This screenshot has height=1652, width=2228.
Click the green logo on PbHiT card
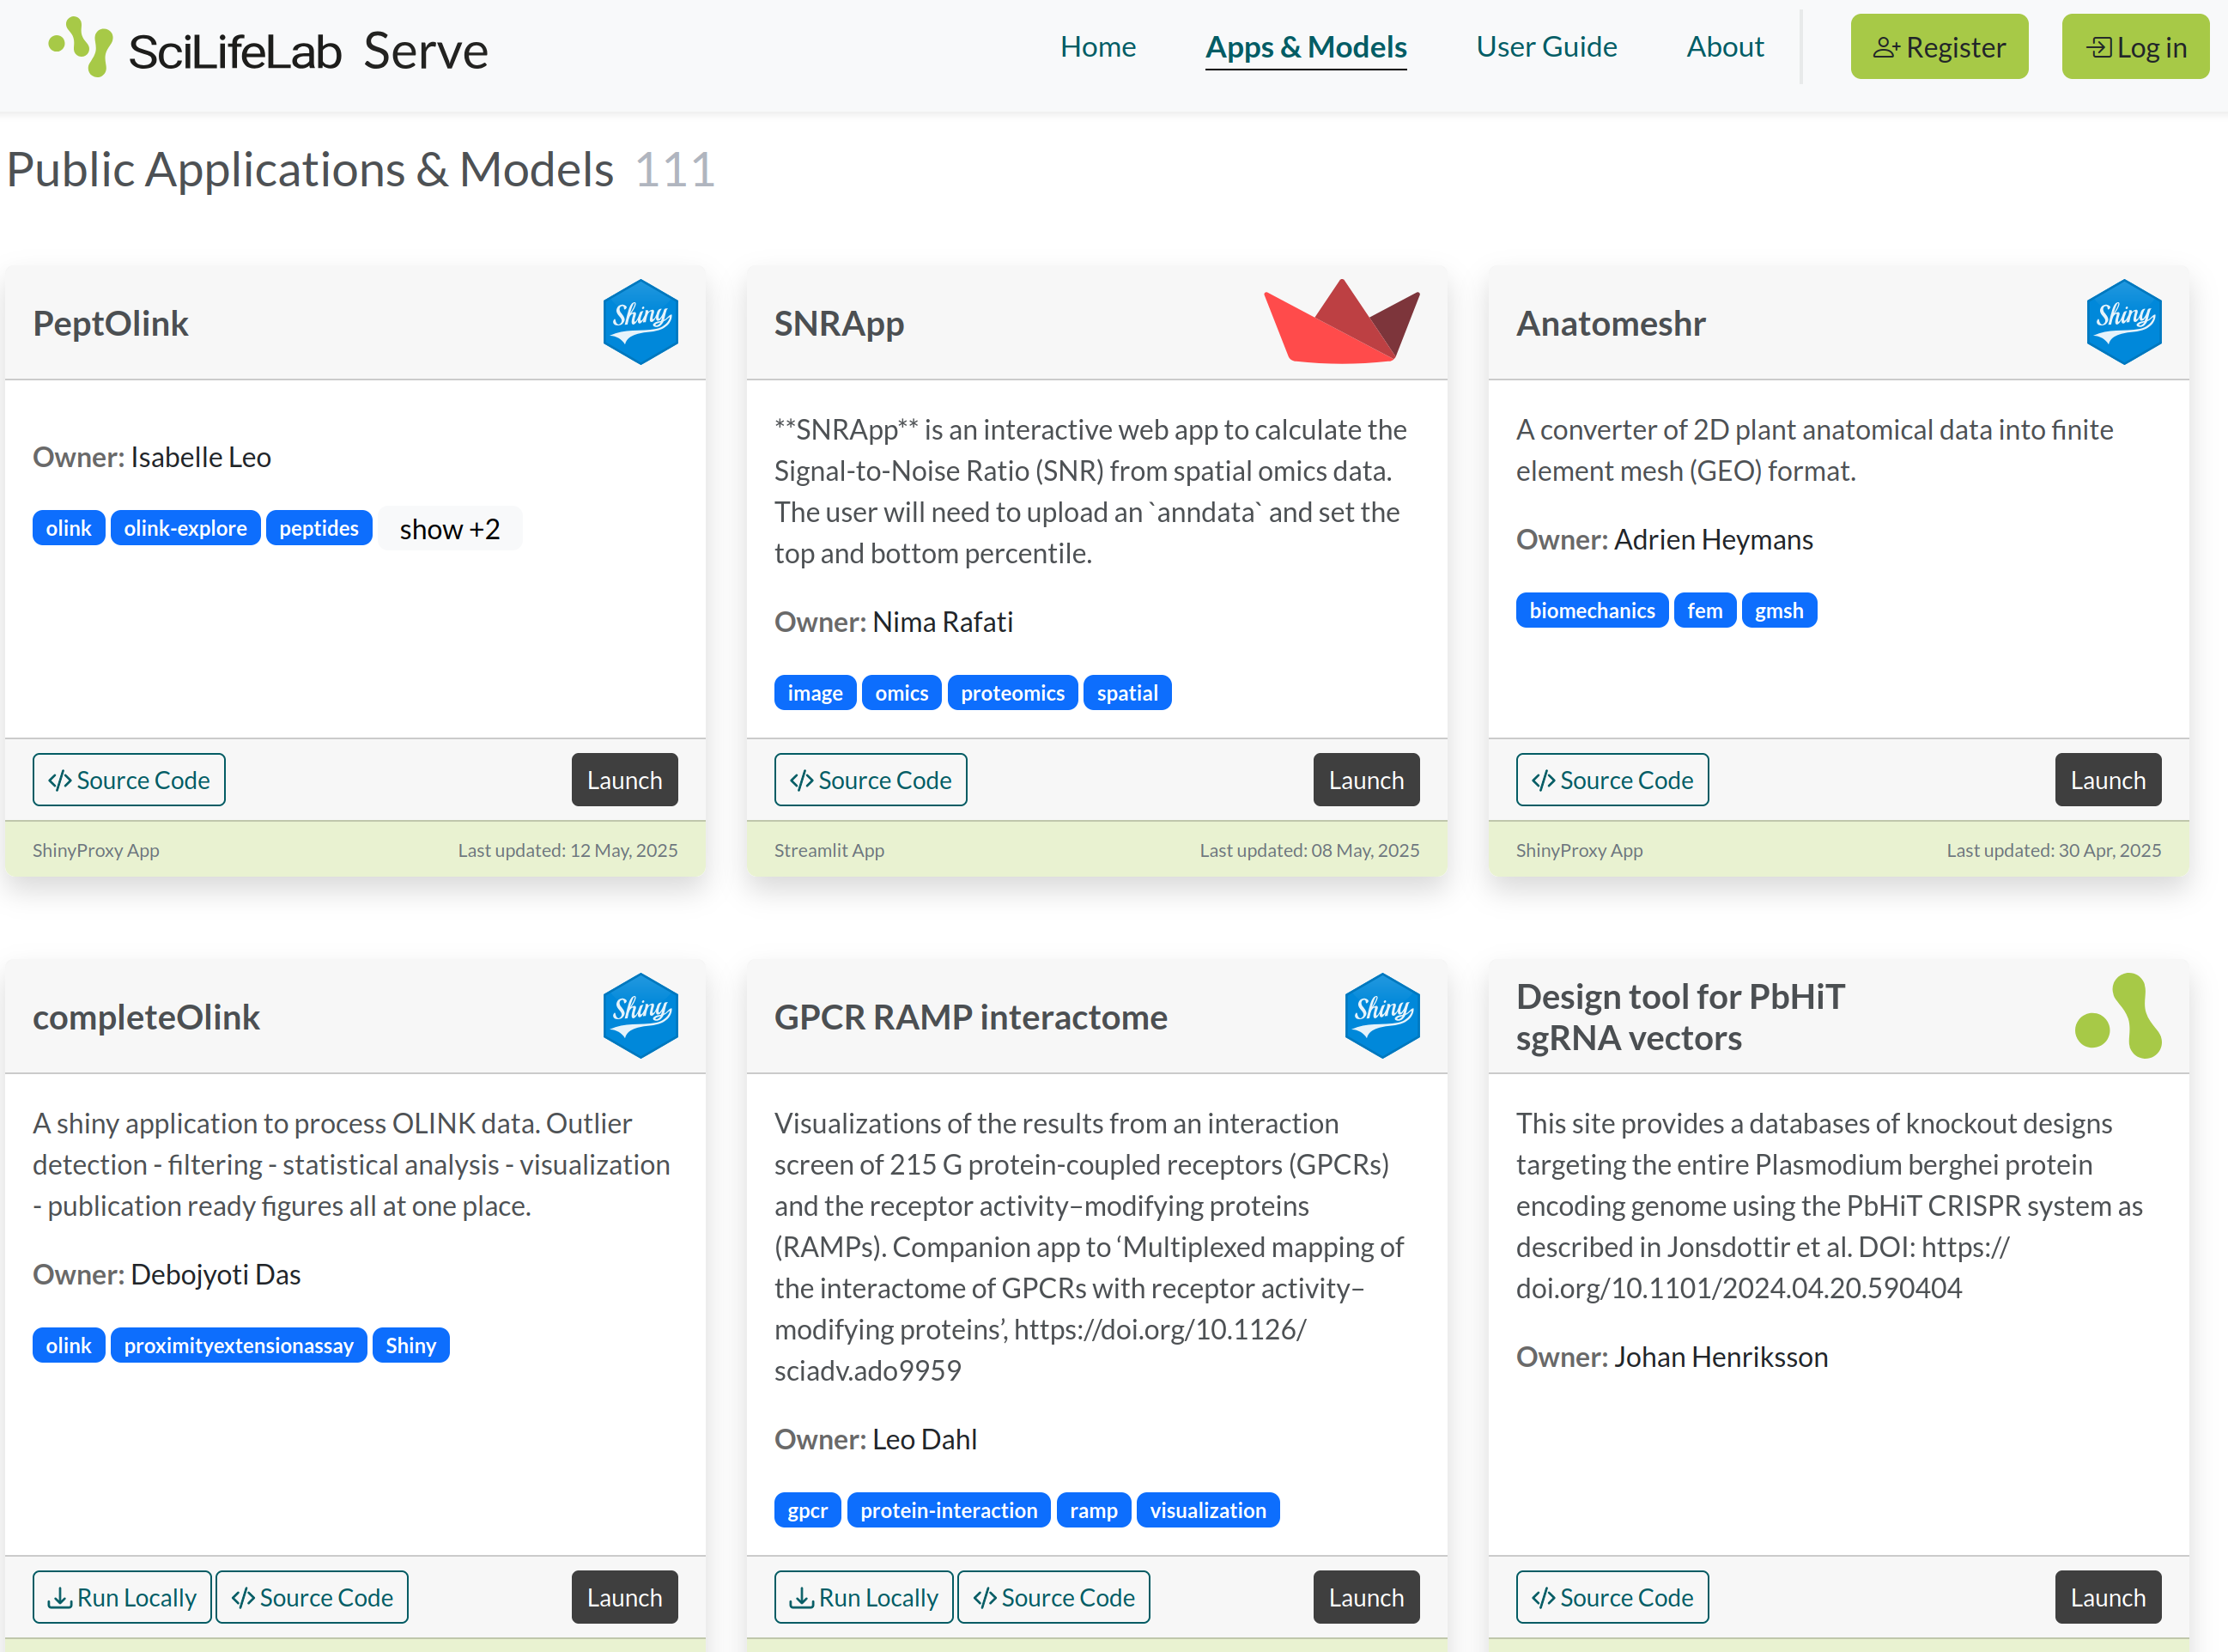[2119, 1016]
